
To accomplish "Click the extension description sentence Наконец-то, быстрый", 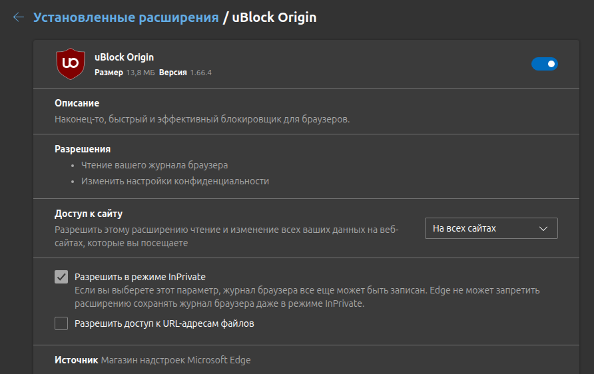I will (202, 119).
